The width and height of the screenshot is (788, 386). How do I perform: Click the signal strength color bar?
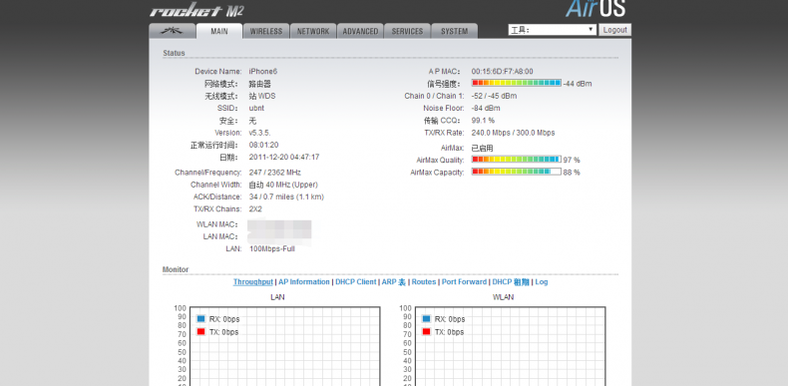click(x=516, y=83)
